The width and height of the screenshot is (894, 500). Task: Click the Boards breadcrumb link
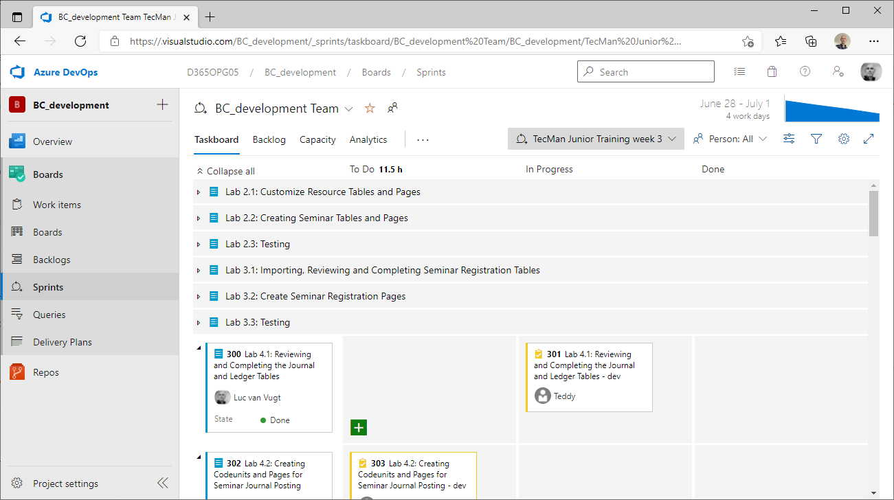click(377, 72)
